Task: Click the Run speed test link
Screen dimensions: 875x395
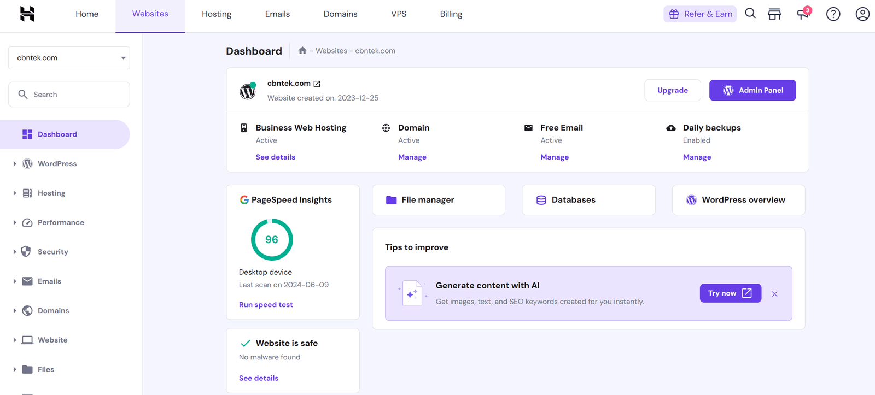Action: (266, 305)
